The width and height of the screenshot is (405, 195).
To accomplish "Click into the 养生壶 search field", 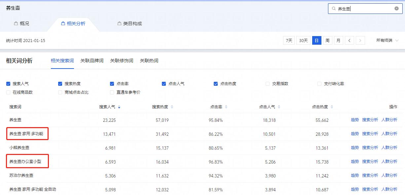I will (363, 9).
